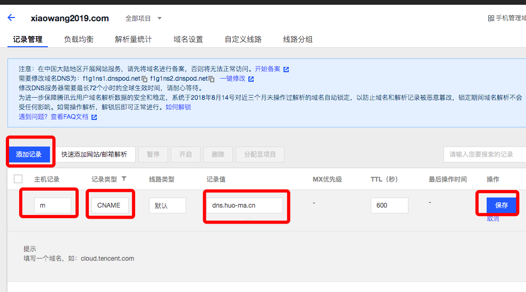This screenshot has width=526, height=292.
Task: Open the 解析量统计 tab
Action: (133, 39)
